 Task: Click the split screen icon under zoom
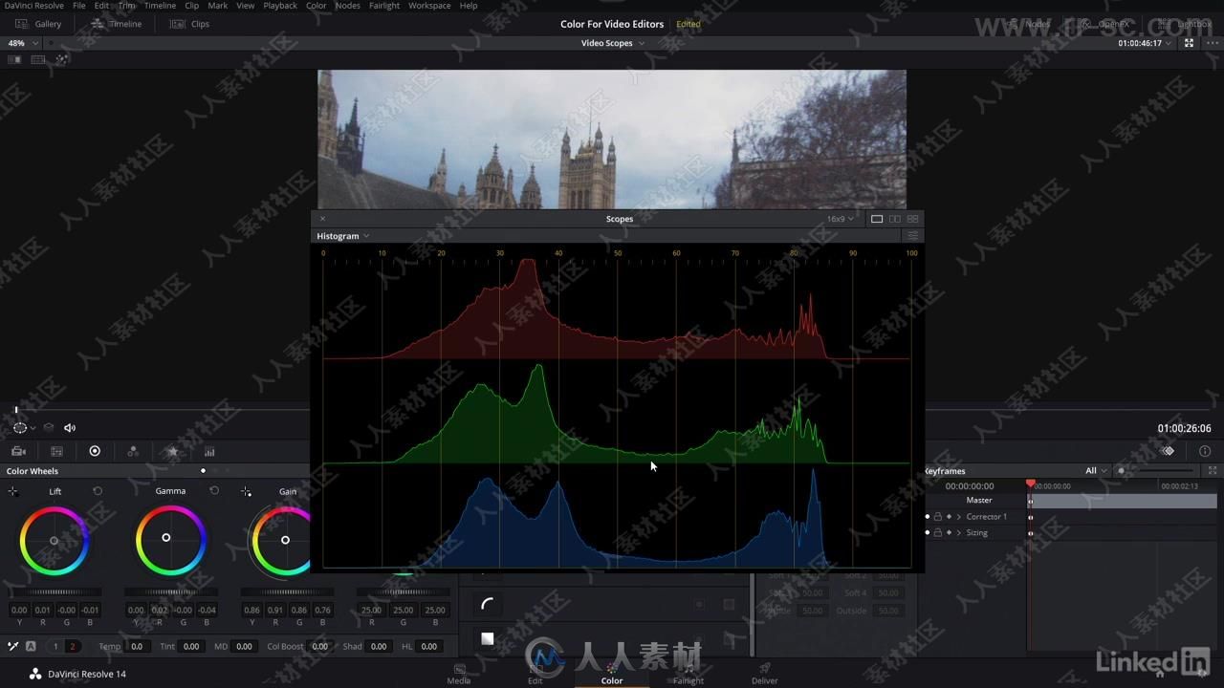click(x=38, y=59)
